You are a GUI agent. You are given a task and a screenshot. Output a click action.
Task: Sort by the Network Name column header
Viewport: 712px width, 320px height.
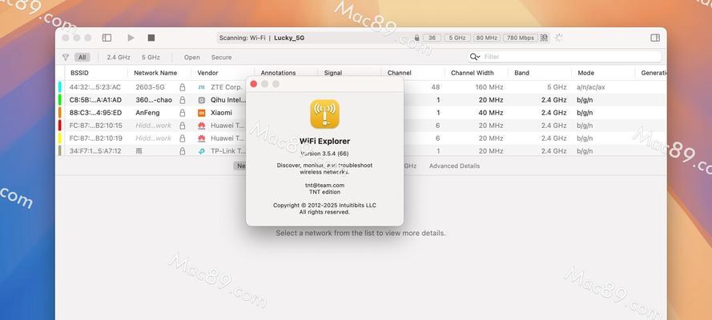[x=155, y=73]
